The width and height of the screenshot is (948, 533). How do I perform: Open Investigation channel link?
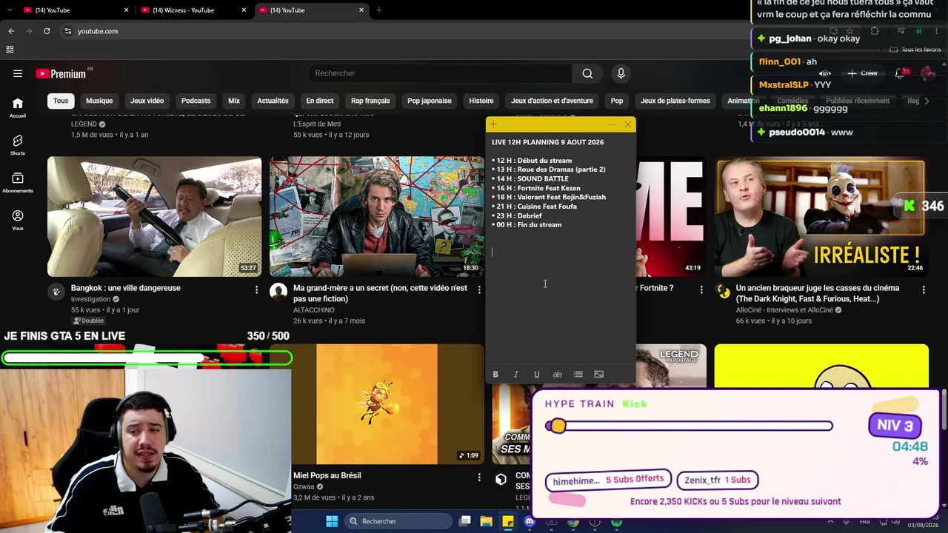click(90, 299)
